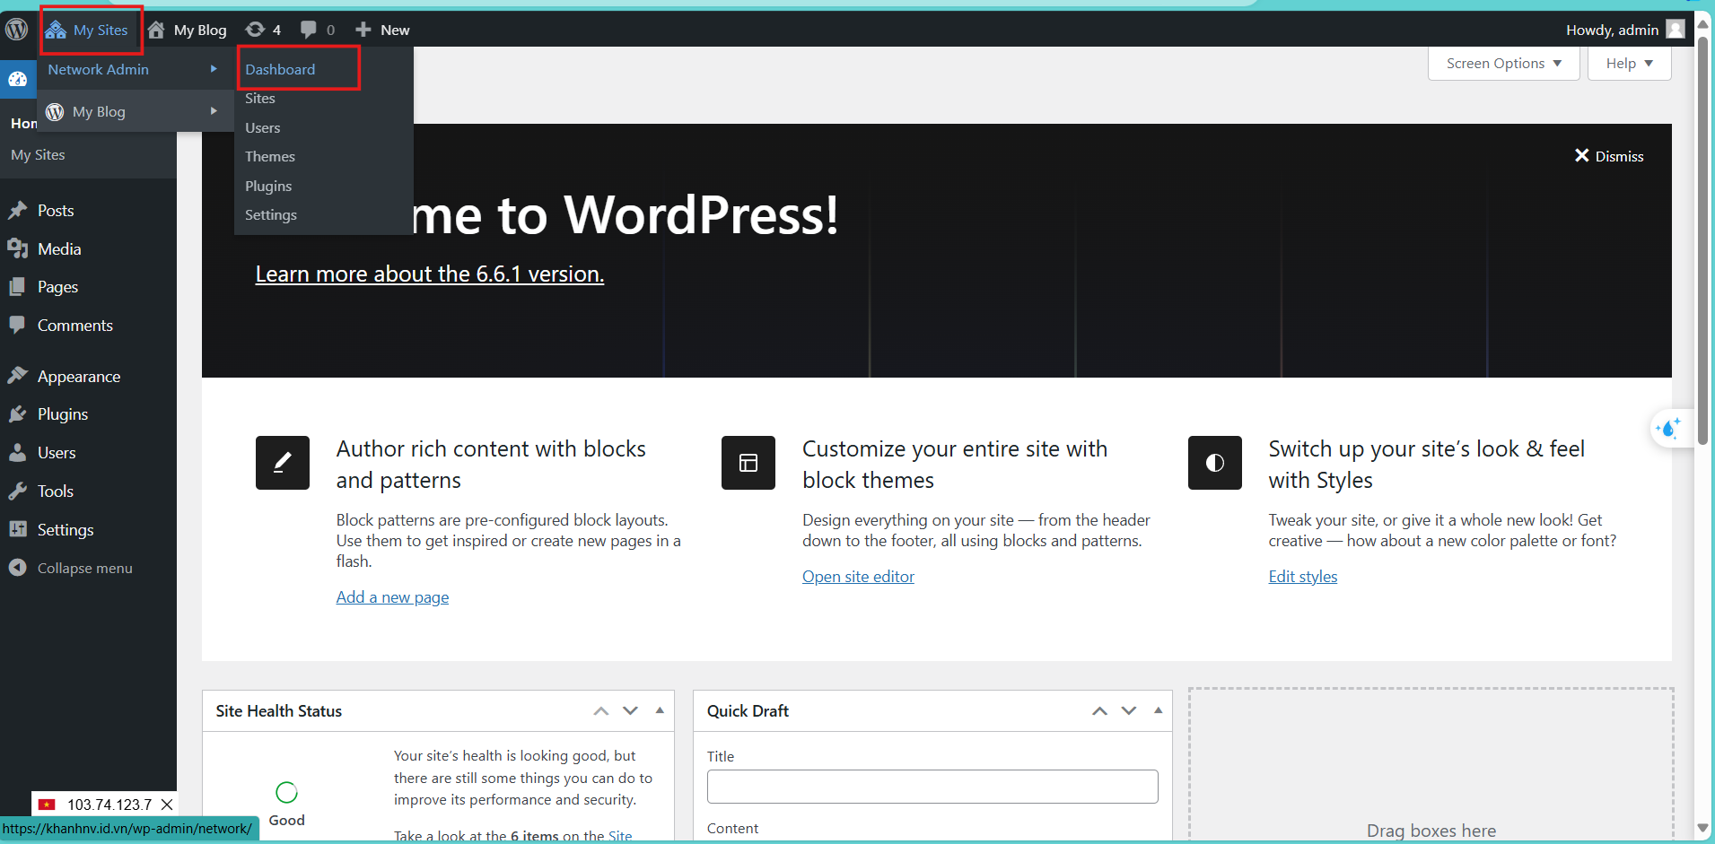
Task: Click the Tools wrench icon
Action: click(x=17, y=492)
